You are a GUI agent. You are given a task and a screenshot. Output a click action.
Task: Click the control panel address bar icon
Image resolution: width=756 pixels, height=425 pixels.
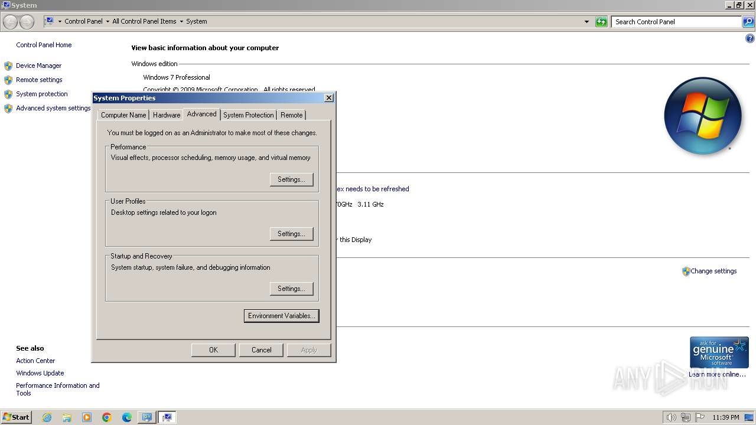pos(50,21)
